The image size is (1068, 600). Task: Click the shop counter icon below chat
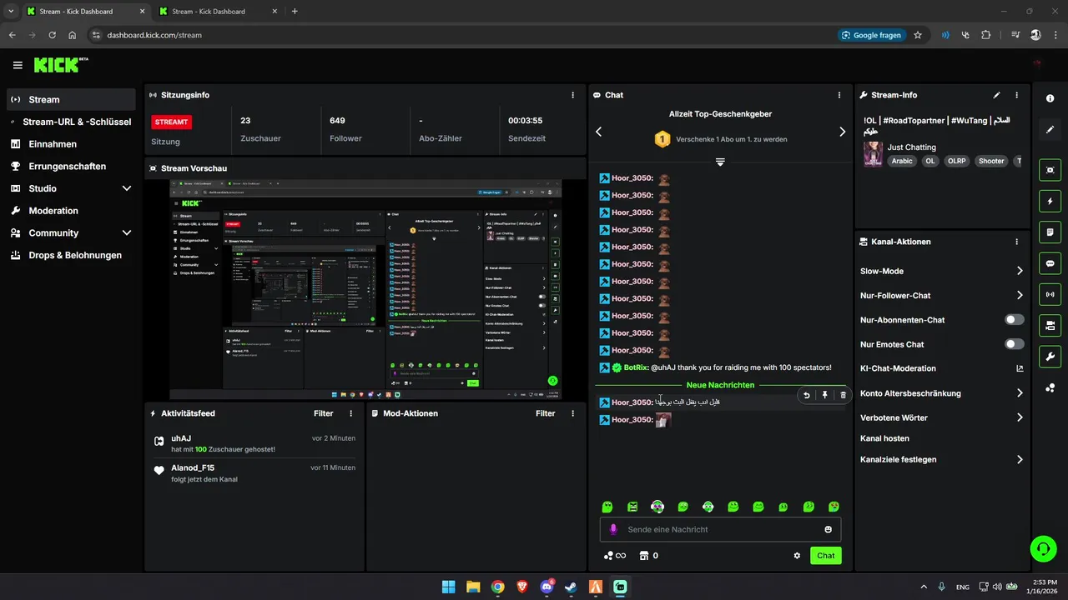coord(644,556)
